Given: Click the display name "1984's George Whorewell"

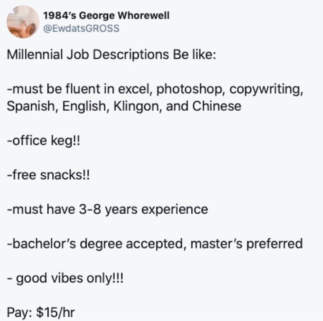Looking at the screenshot, I should point(106,16).
